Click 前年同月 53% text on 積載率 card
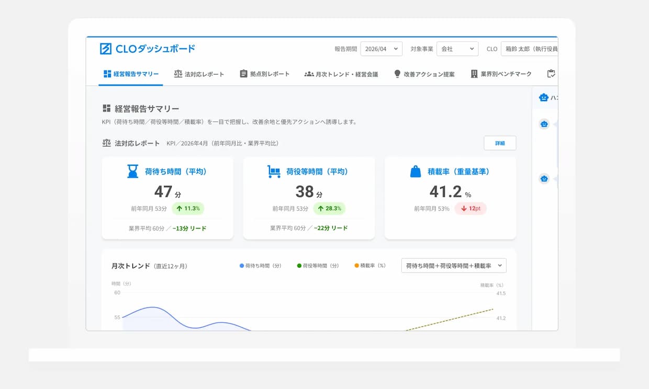 click(432, 209)
